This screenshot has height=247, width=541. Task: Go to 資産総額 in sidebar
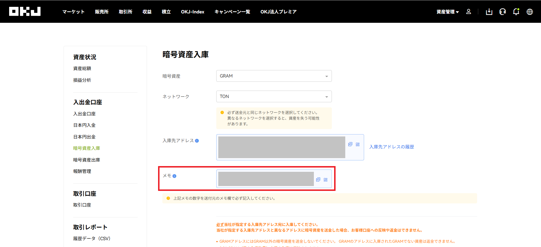82,68
